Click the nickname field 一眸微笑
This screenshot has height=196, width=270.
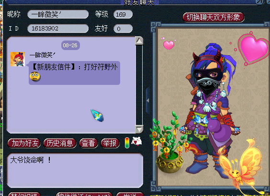click(x=58, y=14)
